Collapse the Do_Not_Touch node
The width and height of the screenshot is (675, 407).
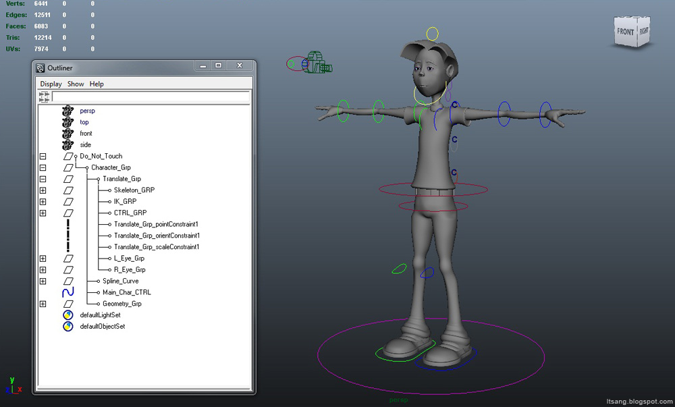[43, 156]
